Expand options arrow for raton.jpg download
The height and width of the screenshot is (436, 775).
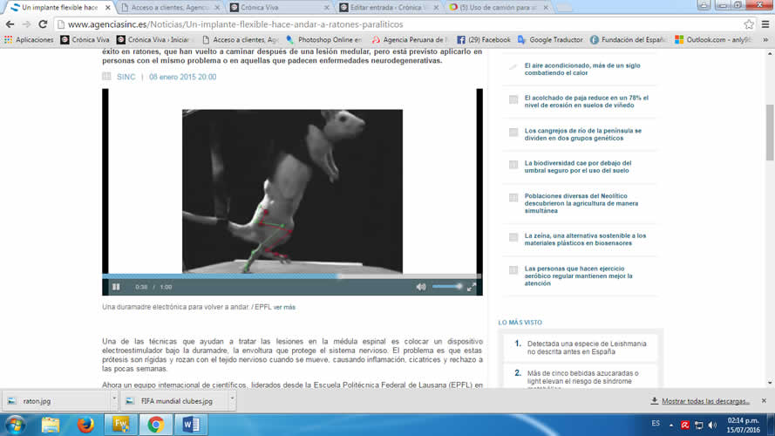(x=113, y=398)
